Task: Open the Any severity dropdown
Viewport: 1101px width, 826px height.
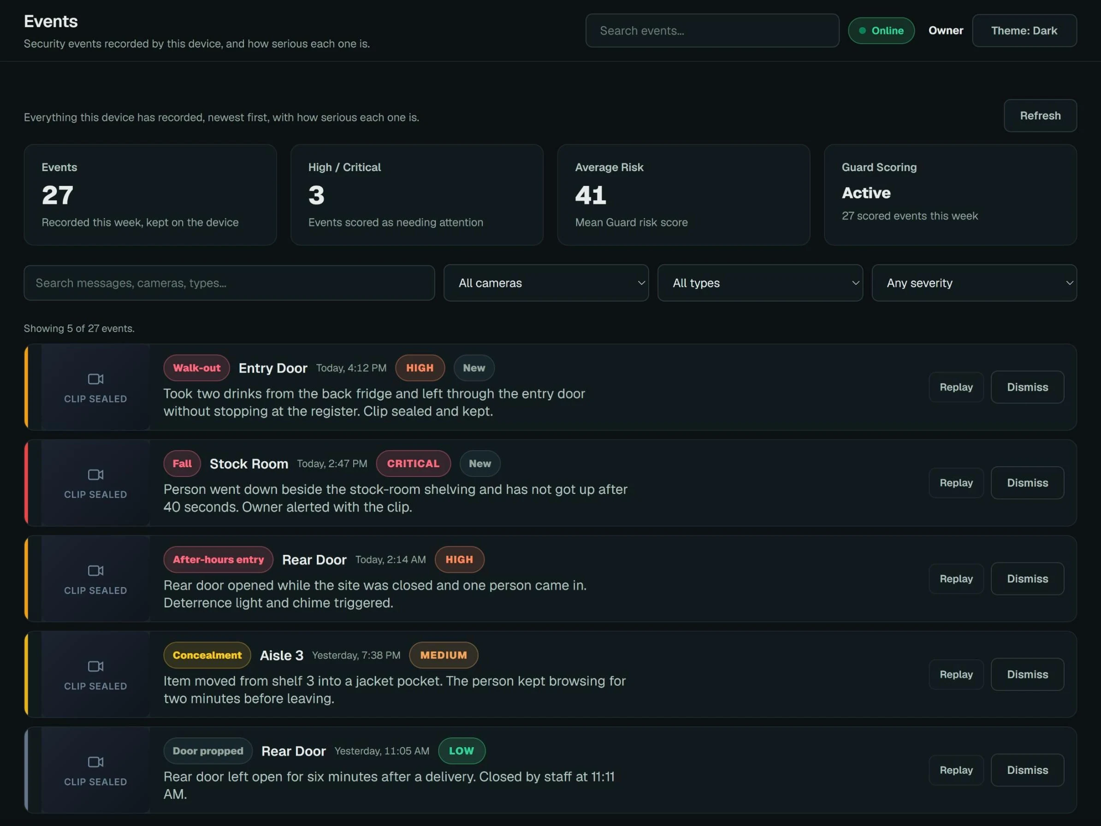Action: pos(974,283)
